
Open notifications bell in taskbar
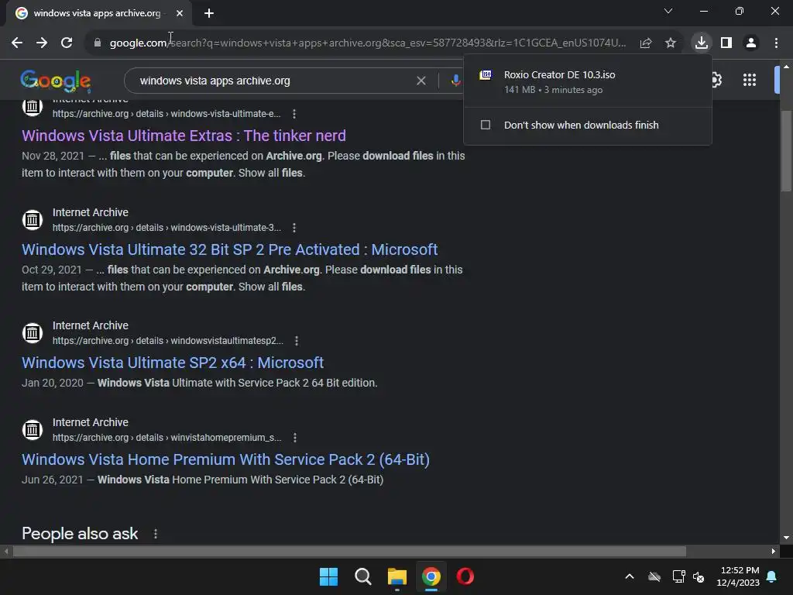point(772,576)
